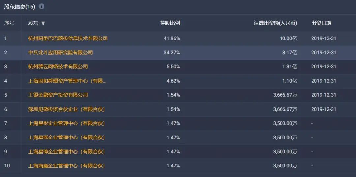The width and height of the screenshot is (356, 177).
Task: Click 杭州骋云网络技术有限公司 shareholder name
Action: [58, 66]
